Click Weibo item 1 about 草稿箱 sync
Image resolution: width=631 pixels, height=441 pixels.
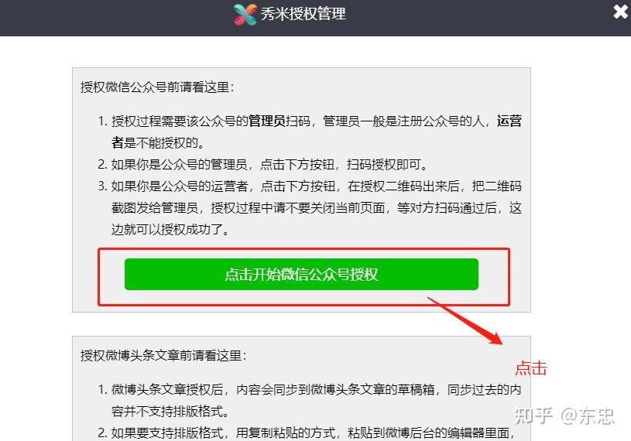pyautogui.click(x=310, y=400)
